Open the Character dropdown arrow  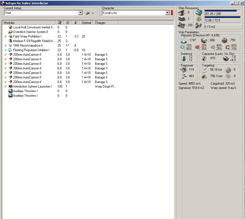(x=167, y=13)
